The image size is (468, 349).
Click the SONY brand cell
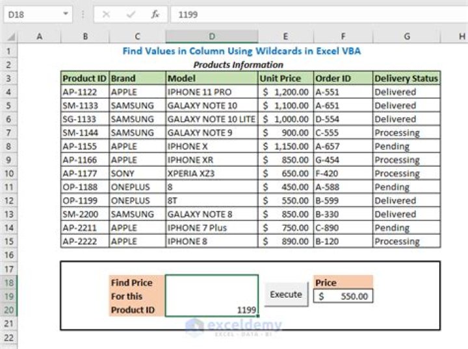pyautogui.click(x=137, y=174)
